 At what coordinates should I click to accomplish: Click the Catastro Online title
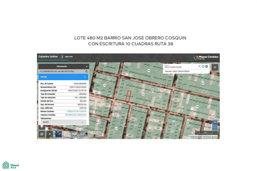[x=48, y=56]
